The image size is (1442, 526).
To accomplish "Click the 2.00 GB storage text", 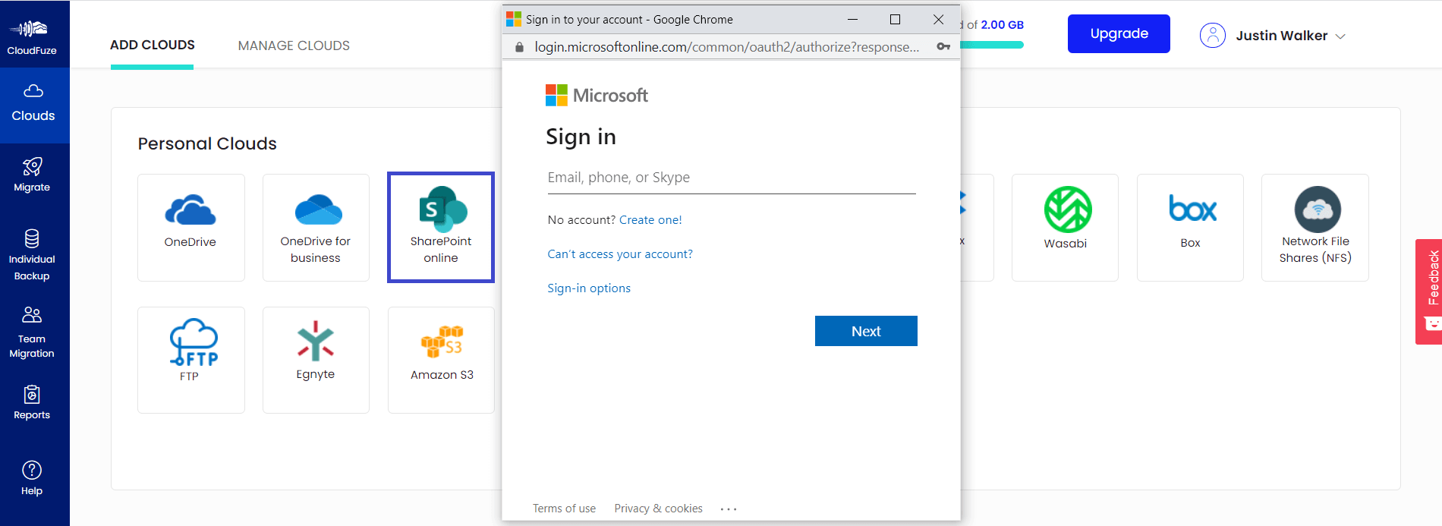I will [1002, 25].
